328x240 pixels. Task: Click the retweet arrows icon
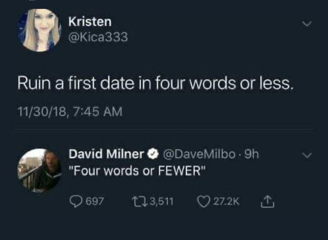(x=140, y=202)
